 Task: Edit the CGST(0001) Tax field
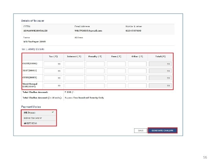tap(53, 64)
